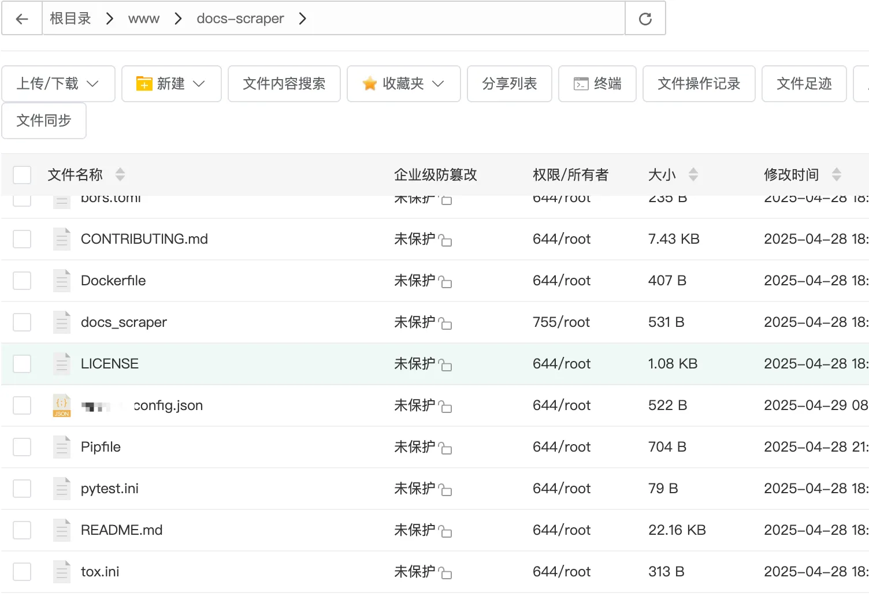Click lock icon in tox.ini row

click(445, 573)
